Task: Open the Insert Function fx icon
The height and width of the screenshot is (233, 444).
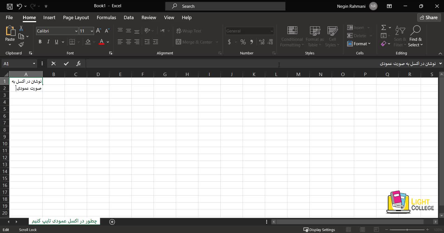Action: pos(78,64)
